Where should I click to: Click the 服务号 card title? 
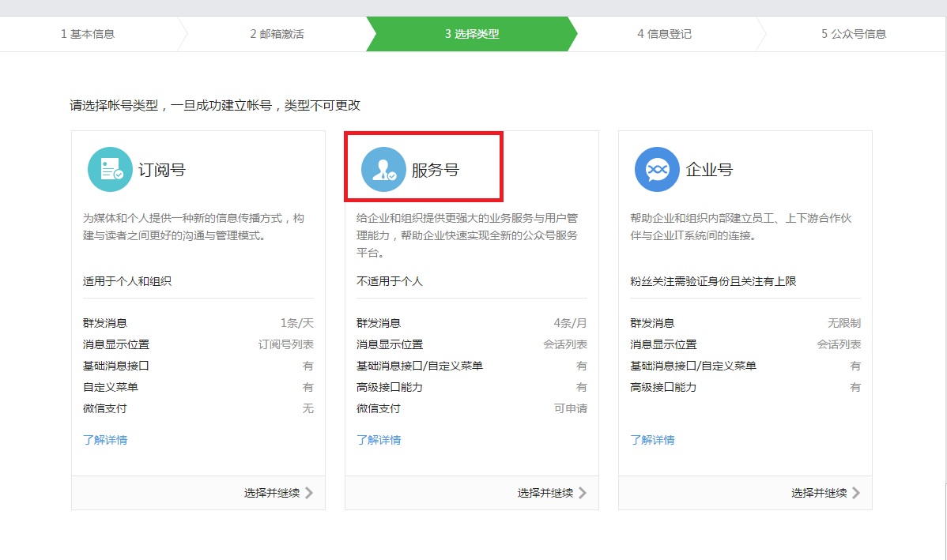[x=436, y=170]
